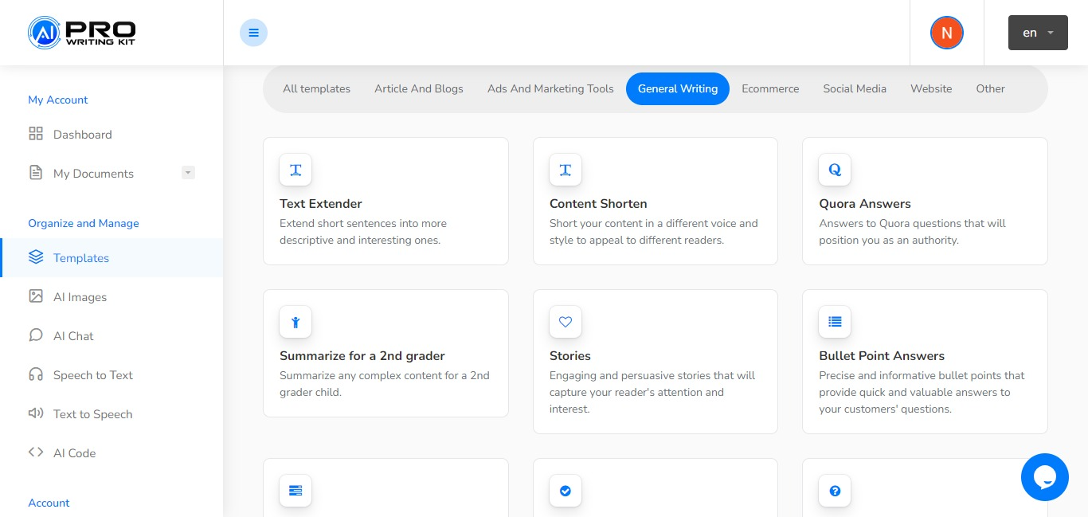Open the live chat bubble widget
This screenshot has height=517, width=1088.
point(1044,477)
